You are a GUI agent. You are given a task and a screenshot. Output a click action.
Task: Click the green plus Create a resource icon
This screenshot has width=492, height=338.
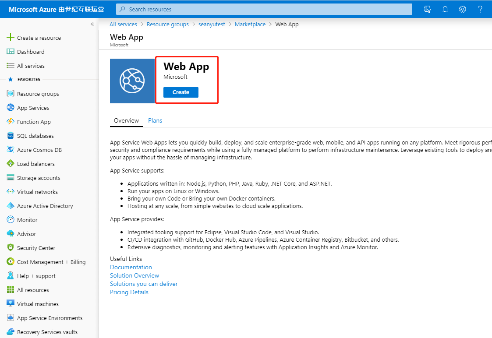[11, 37]
